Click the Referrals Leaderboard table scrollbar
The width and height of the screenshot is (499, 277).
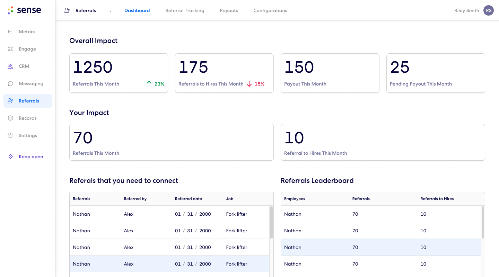coord(483,222)
